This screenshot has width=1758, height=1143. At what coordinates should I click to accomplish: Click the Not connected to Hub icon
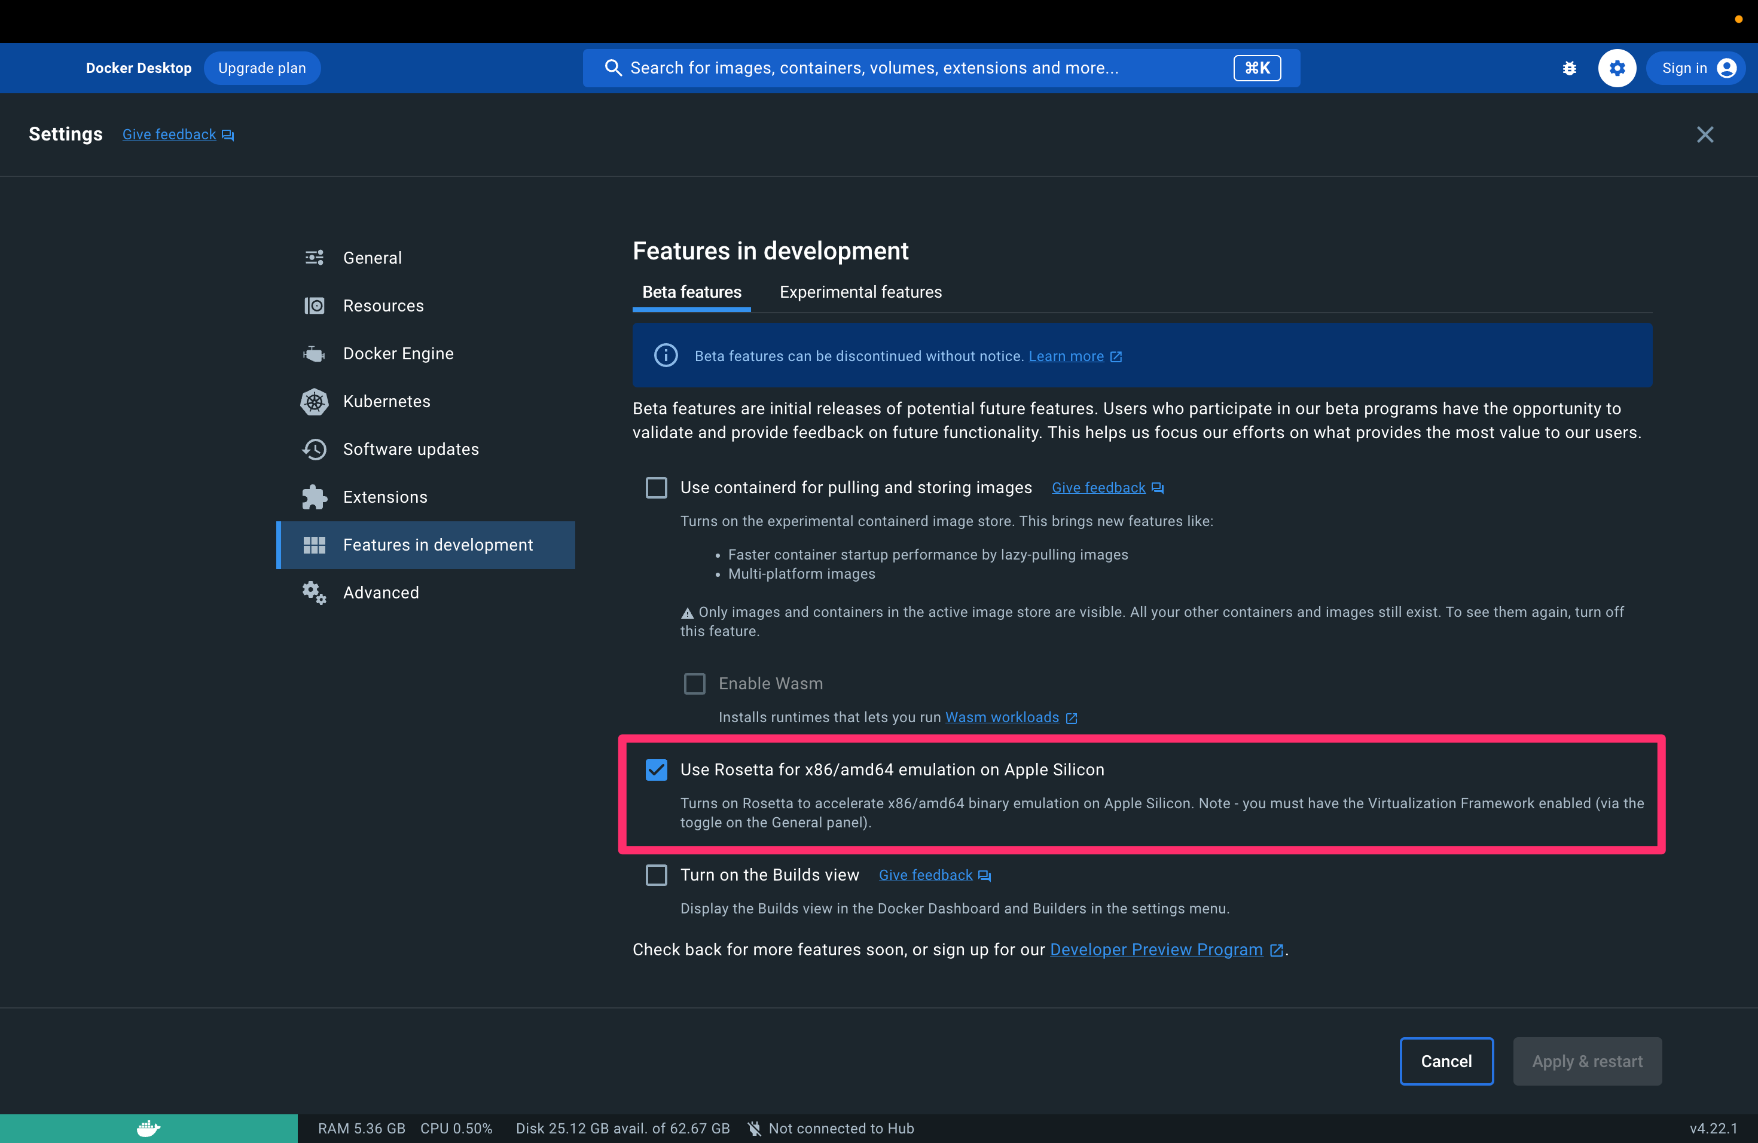click(x=754, y=1127)
